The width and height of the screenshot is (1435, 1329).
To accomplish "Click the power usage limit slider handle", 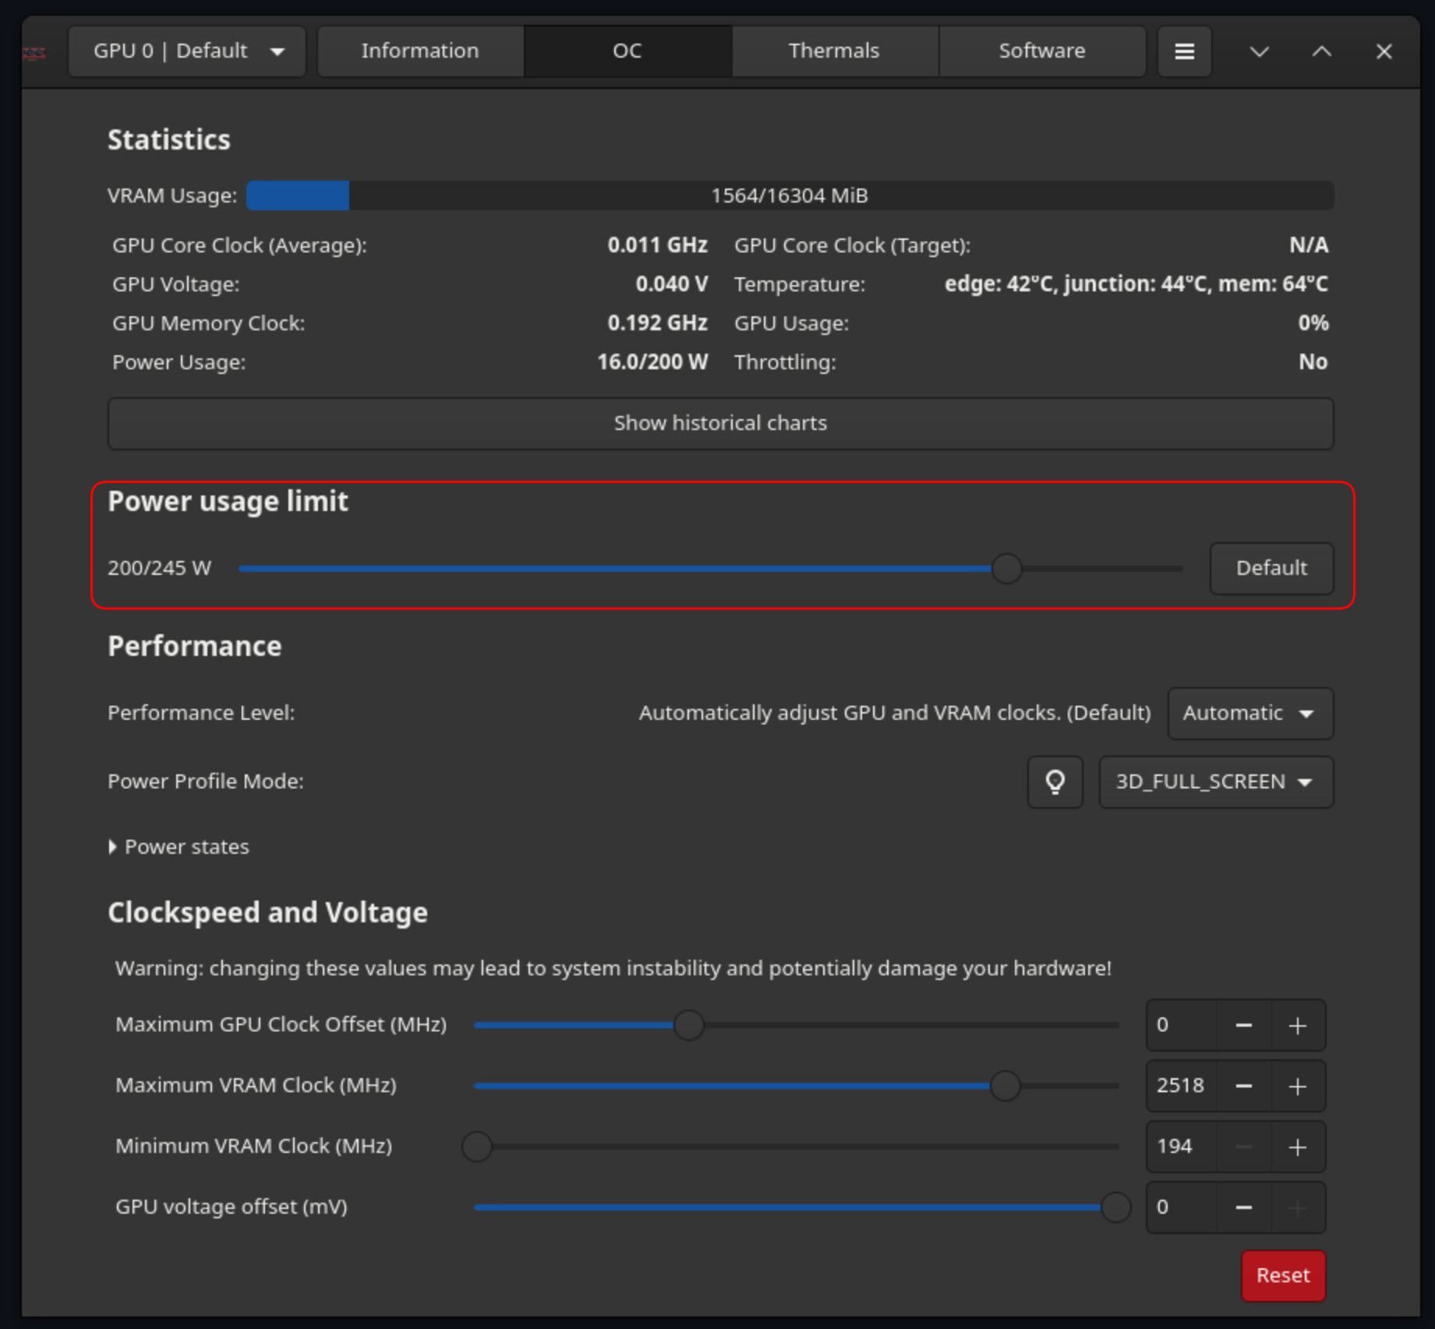I will pyautogui.click(x=1006, y=569).
